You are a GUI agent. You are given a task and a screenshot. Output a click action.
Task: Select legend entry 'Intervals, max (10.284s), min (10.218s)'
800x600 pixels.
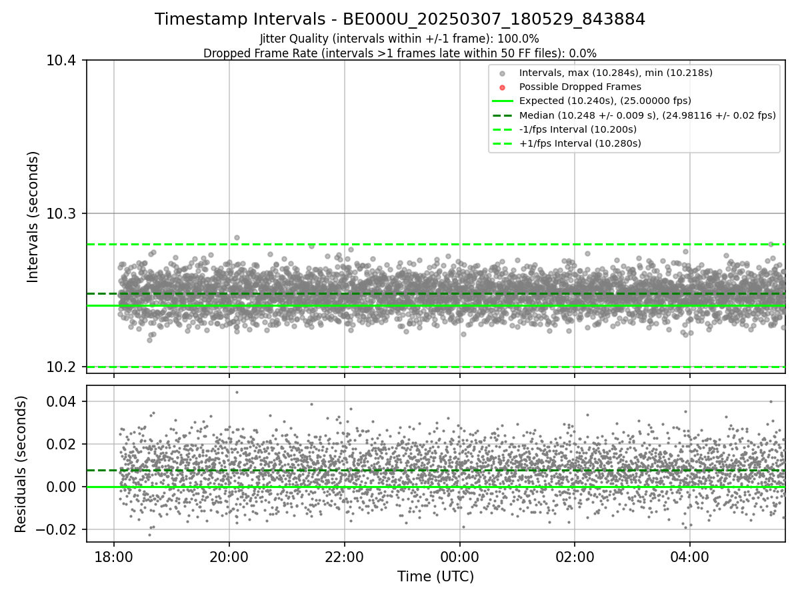(x=616, y=73)
